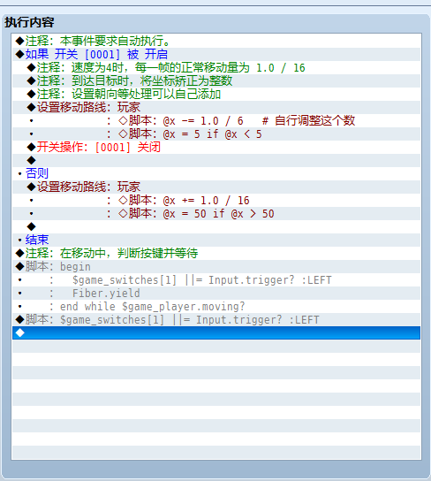Select red 开关操作：[0001] 关闭 command
The image size is (431, 481).
[216, 148]
